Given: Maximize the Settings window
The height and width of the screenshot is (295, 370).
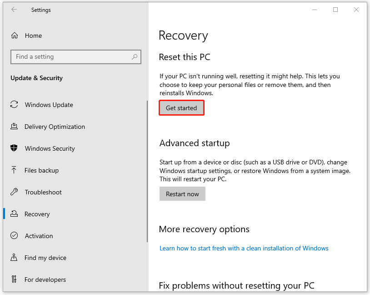Looking at the screenshot, I should click(x=335, y=10).
